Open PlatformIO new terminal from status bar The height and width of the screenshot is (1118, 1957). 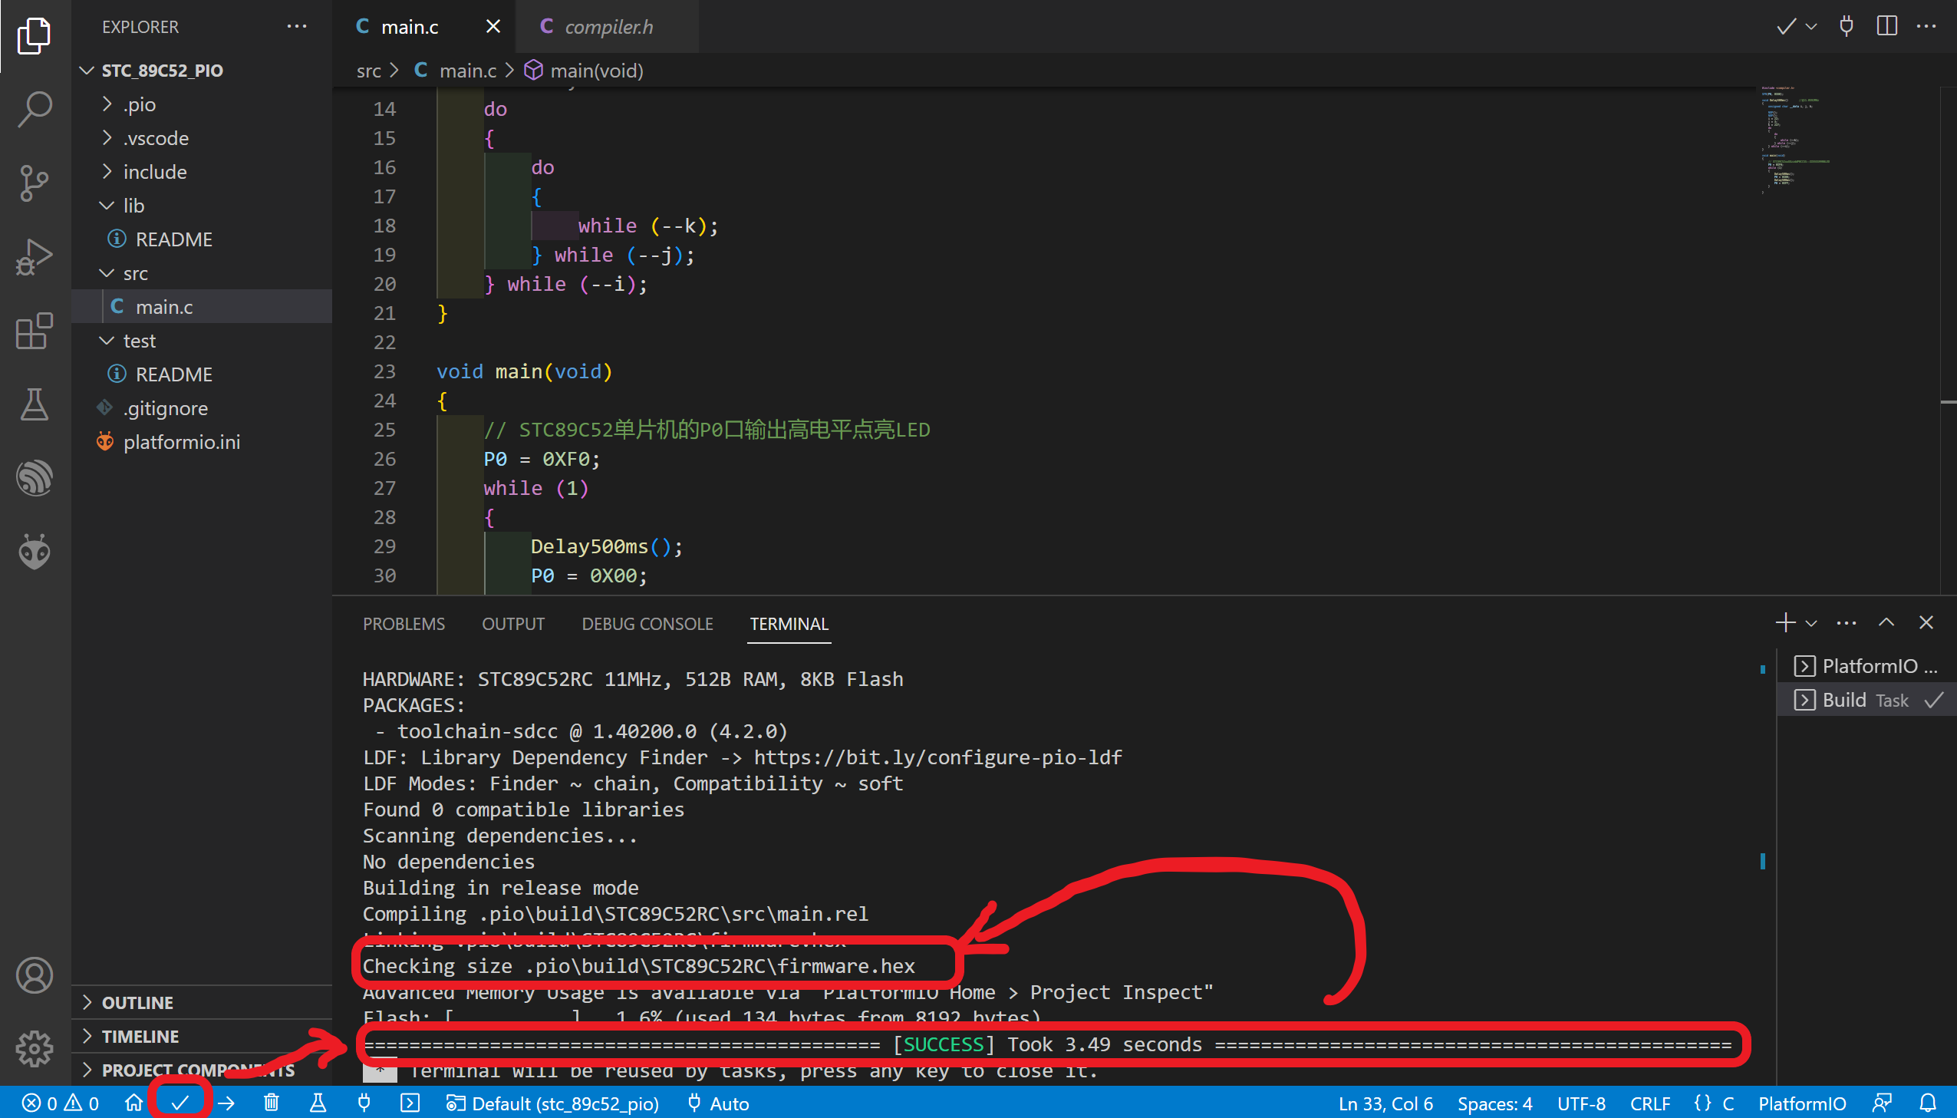[x=410, y=1103]
